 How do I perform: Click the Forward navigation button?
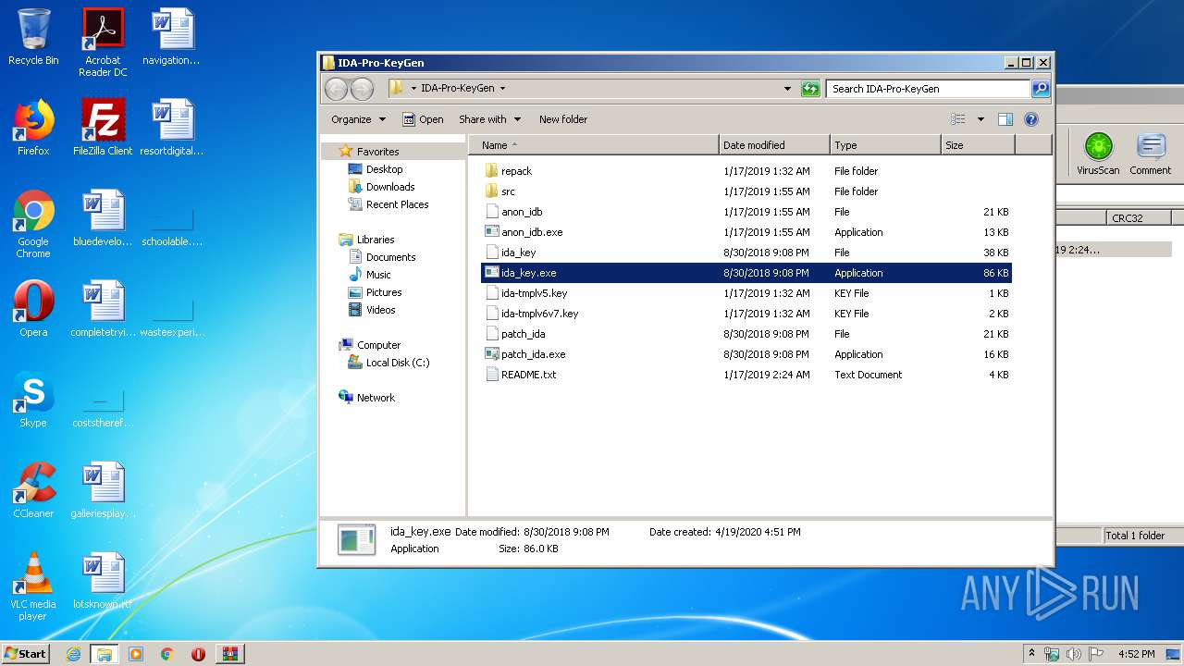pos(363,89)
